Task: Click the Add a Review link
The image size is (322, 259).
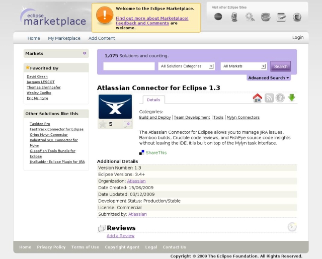Action: (121, 236)
